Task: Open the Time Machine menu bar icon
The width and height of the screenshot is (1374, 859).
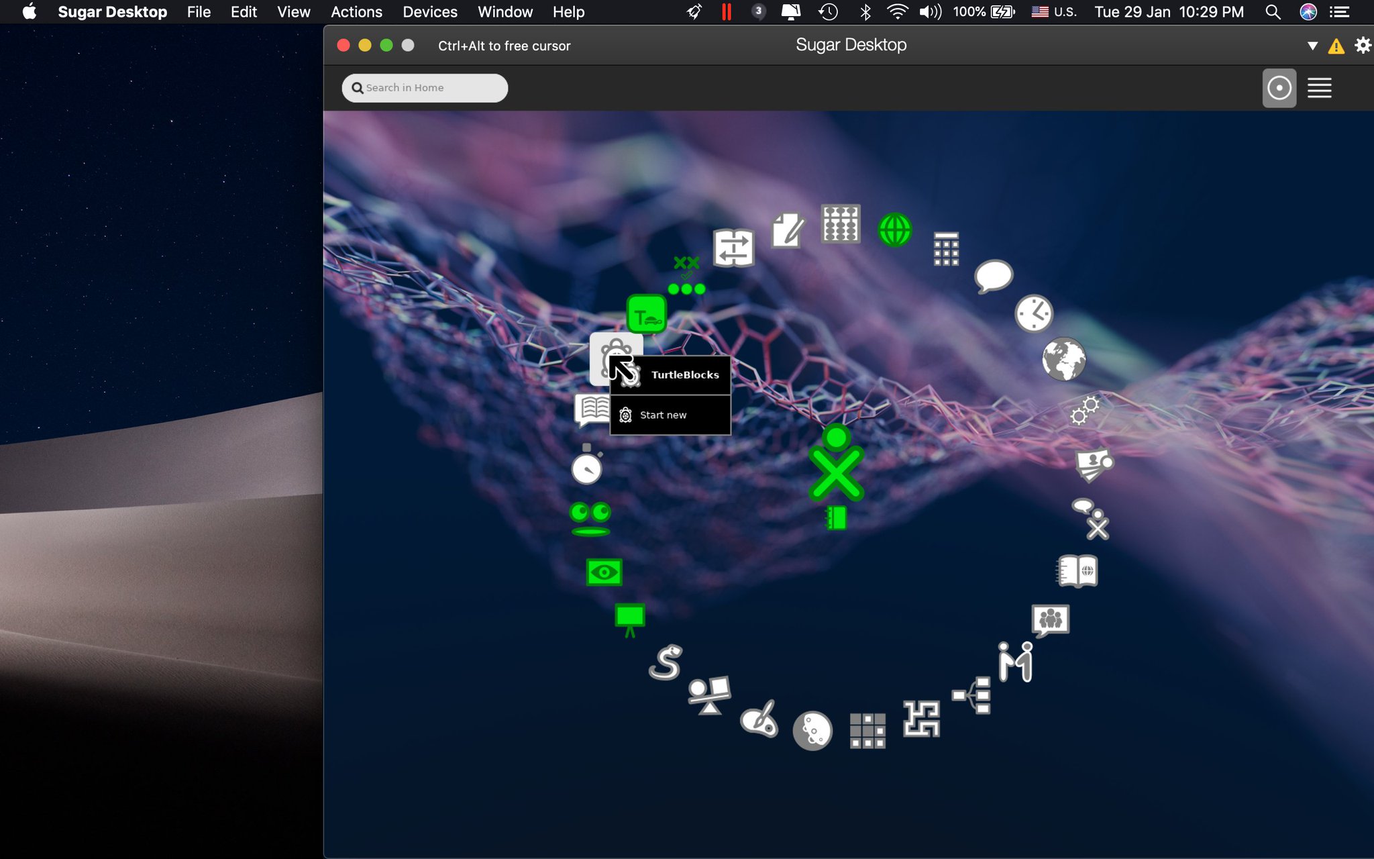Action: [x=829, y=12]
